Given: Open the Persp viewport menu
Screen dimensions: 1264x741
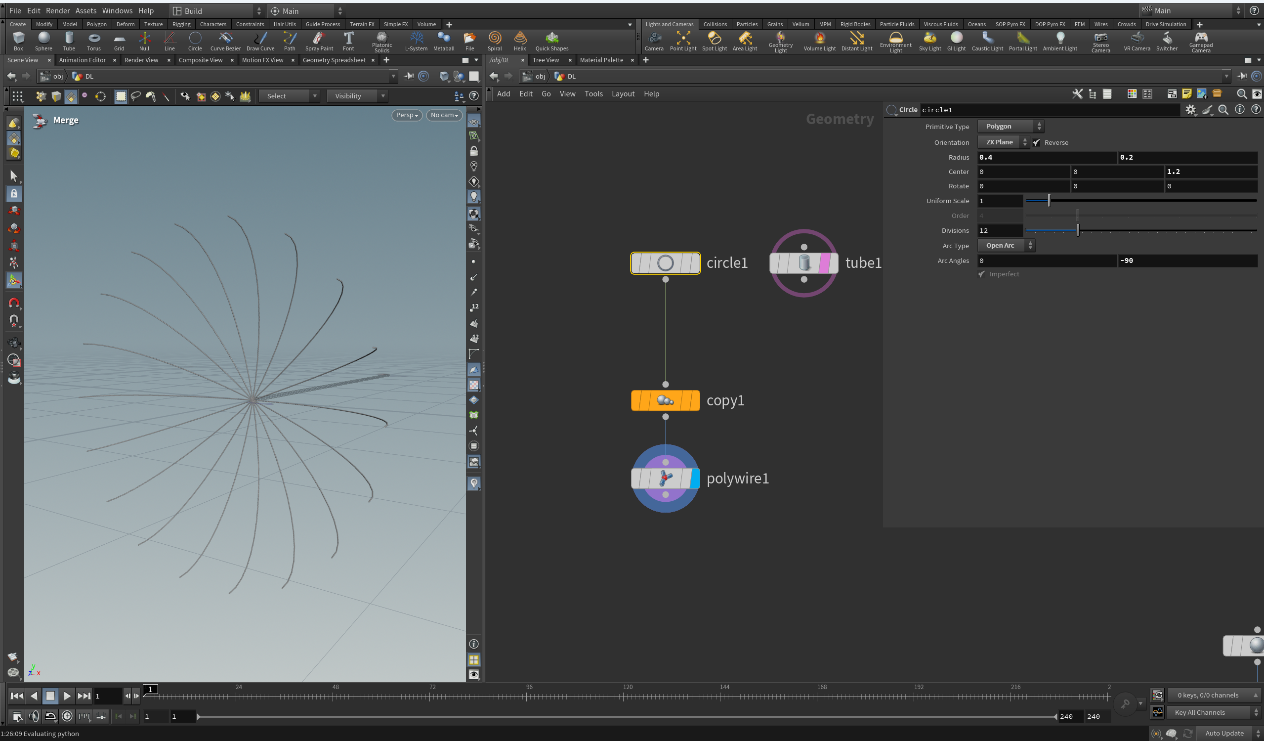Looking at the screenshot, I should [406, 115].
